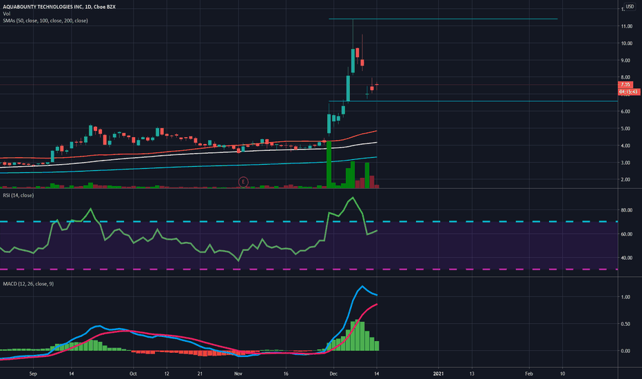Select the green RSI line at its peak
The image size is (642, 379).
[353, 198]
